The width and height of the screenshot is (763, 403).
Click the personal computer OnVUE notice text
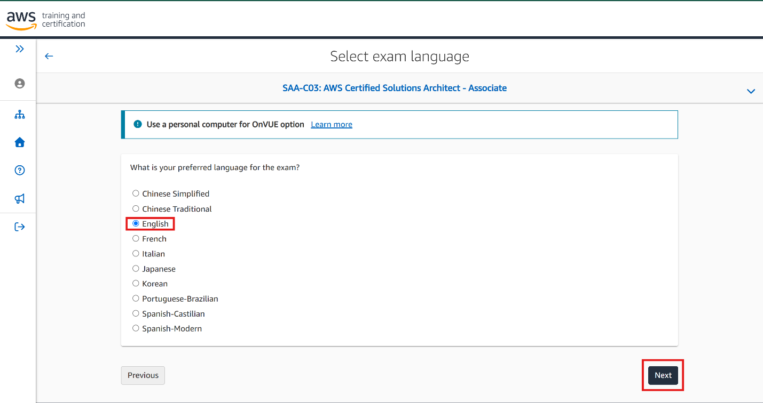225,124
